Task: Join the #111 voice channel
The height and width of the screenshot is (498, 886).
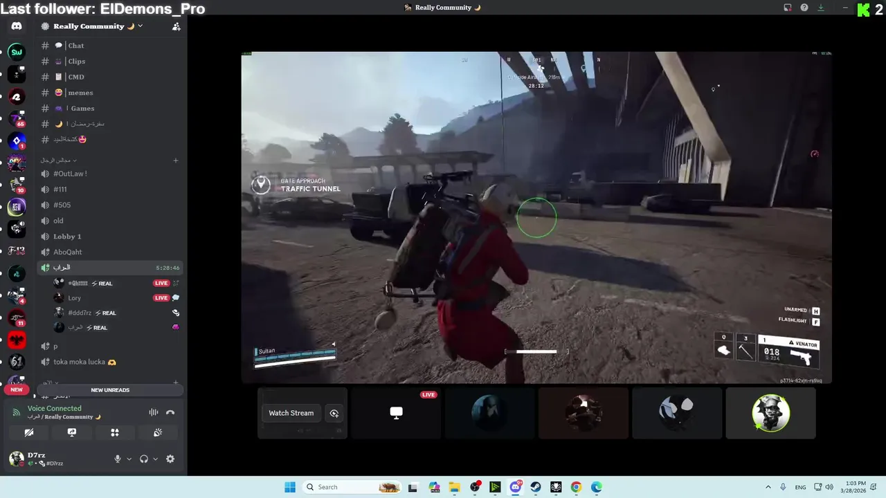Action: tap(111, 190)
